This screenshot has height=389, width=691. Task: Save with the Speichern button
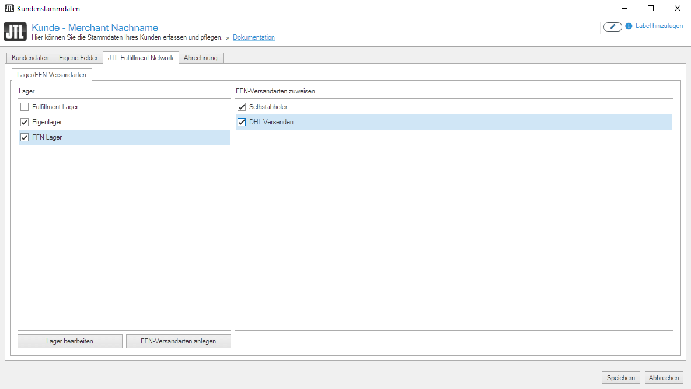pyautogui.click(x=621, y=378)
